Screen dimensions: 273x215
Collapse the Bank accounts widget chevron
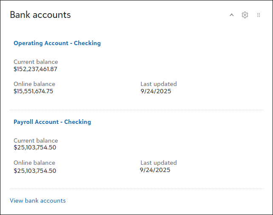pos(232,15)
